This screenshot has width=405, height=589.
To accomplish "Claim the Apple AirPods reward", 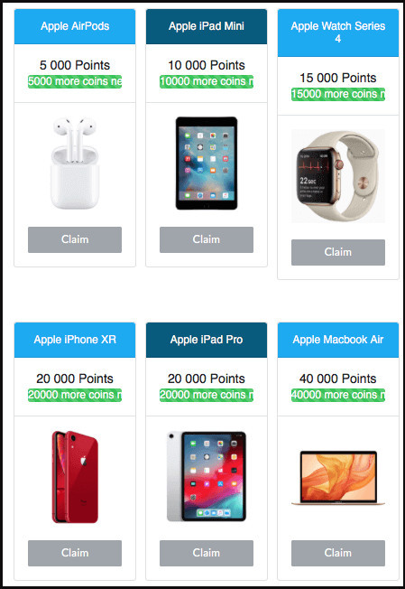I will click(x=75, y=239).
